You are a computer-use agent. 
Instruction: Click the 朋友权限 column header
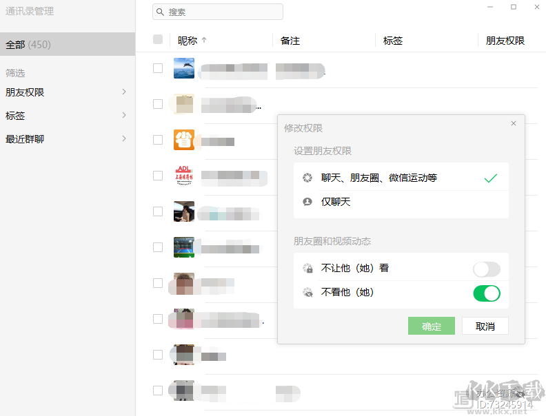[x=505, y=41]
